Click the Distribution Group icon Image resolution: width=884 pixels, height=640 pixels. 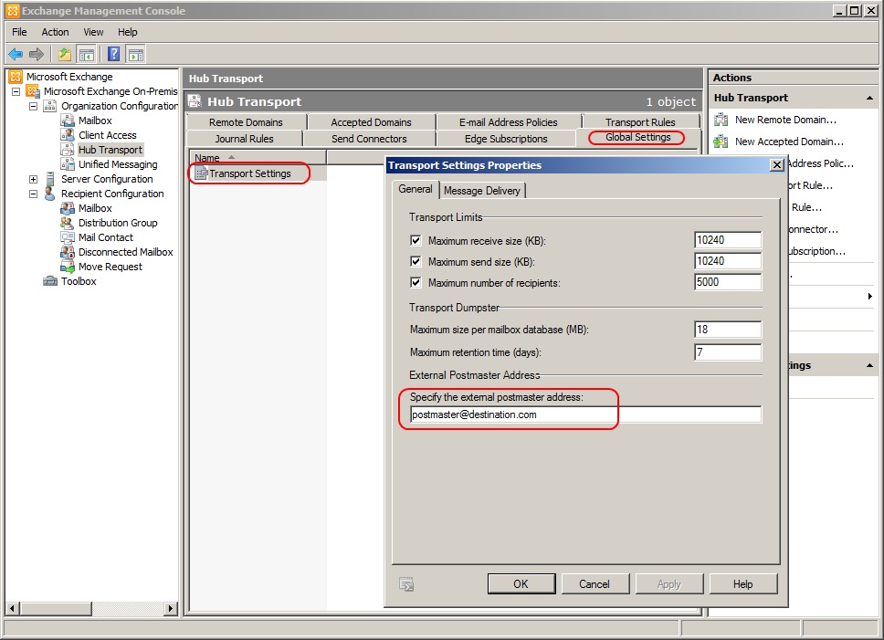[x=68, y=223]
